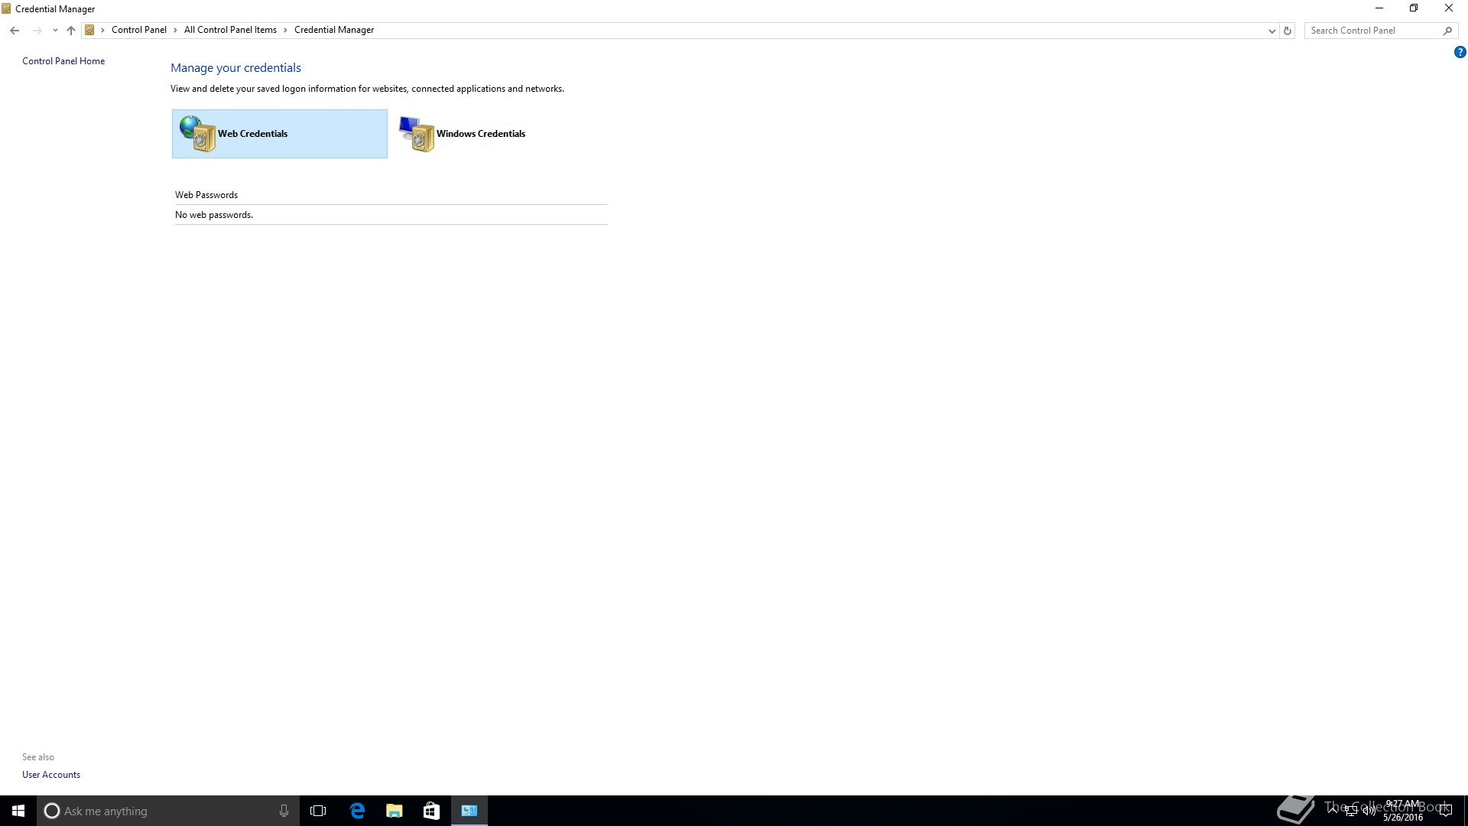Go to the Control Panel Home link

pyautogui.click(x=63, y=61)
